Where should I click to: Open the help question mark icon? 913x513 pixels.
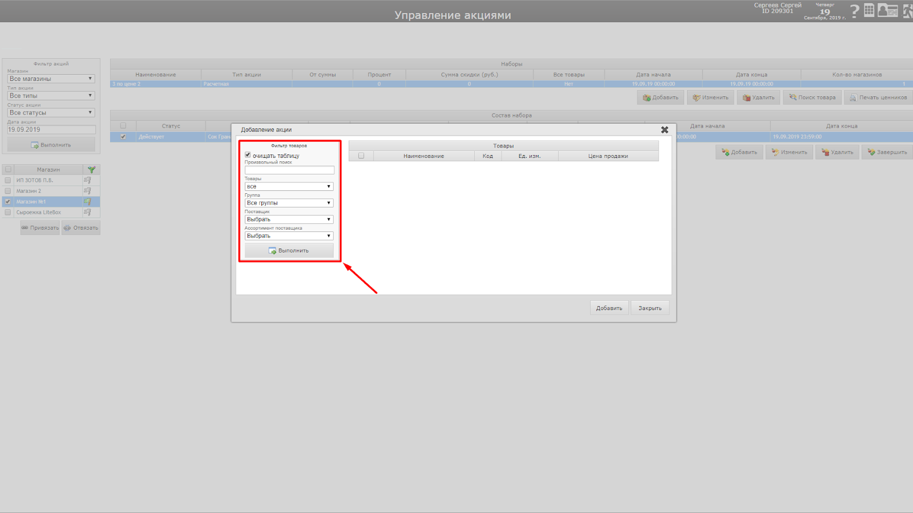tap(854, 11)
